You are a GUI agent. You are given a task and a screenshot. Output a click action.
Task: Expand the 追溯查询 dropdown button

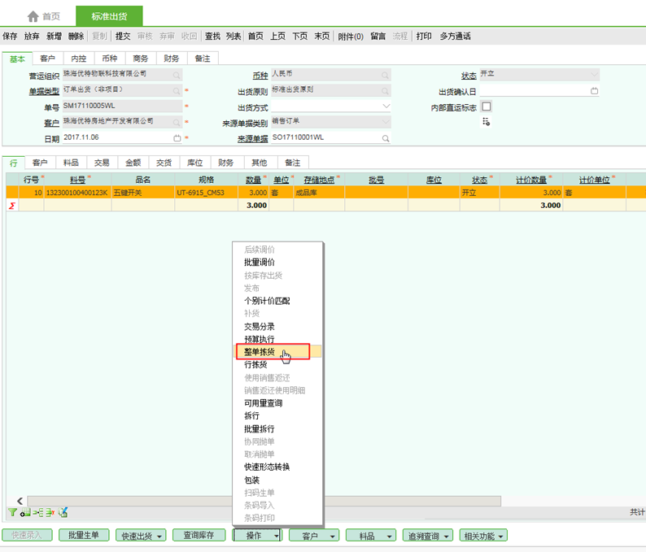pos(427,536)
